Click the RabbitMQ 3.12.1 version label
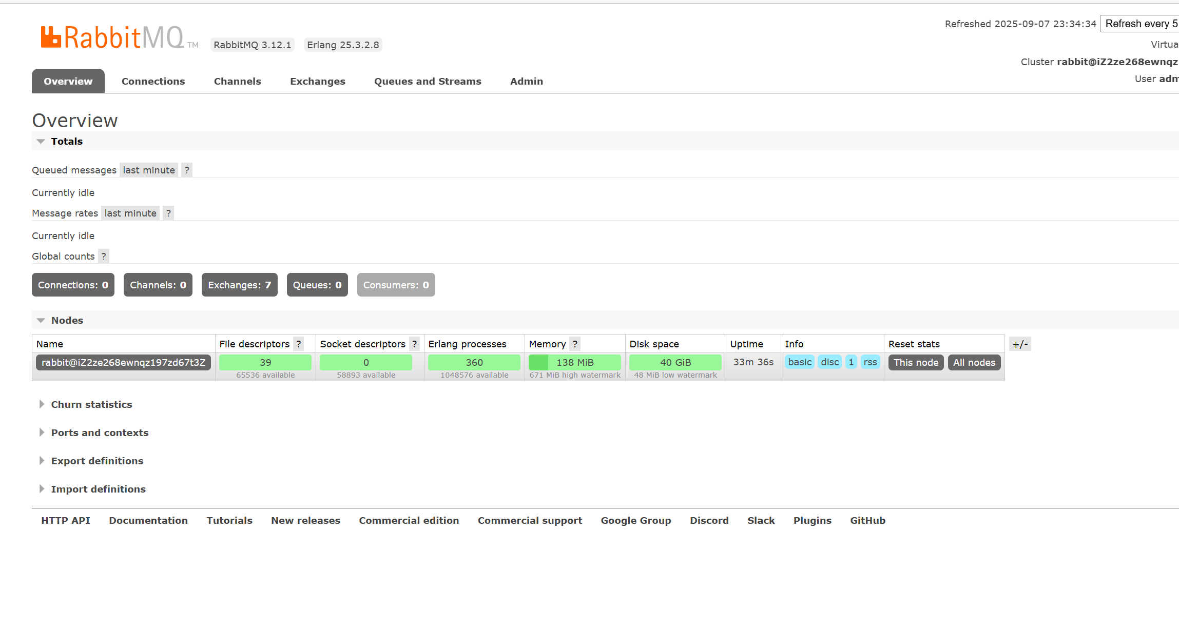The image size is (1179, 629). point(253,45)
